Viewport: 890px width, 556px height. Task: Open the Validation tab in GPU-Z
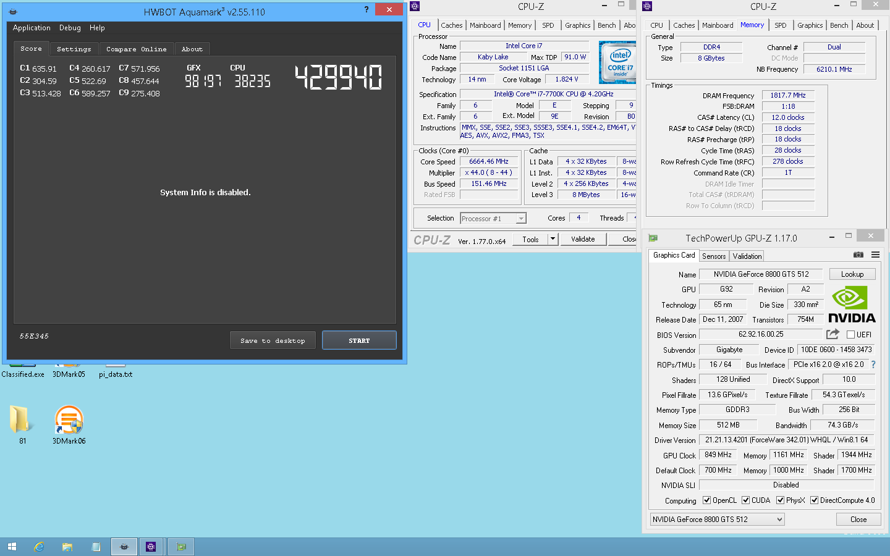(747, 256)
